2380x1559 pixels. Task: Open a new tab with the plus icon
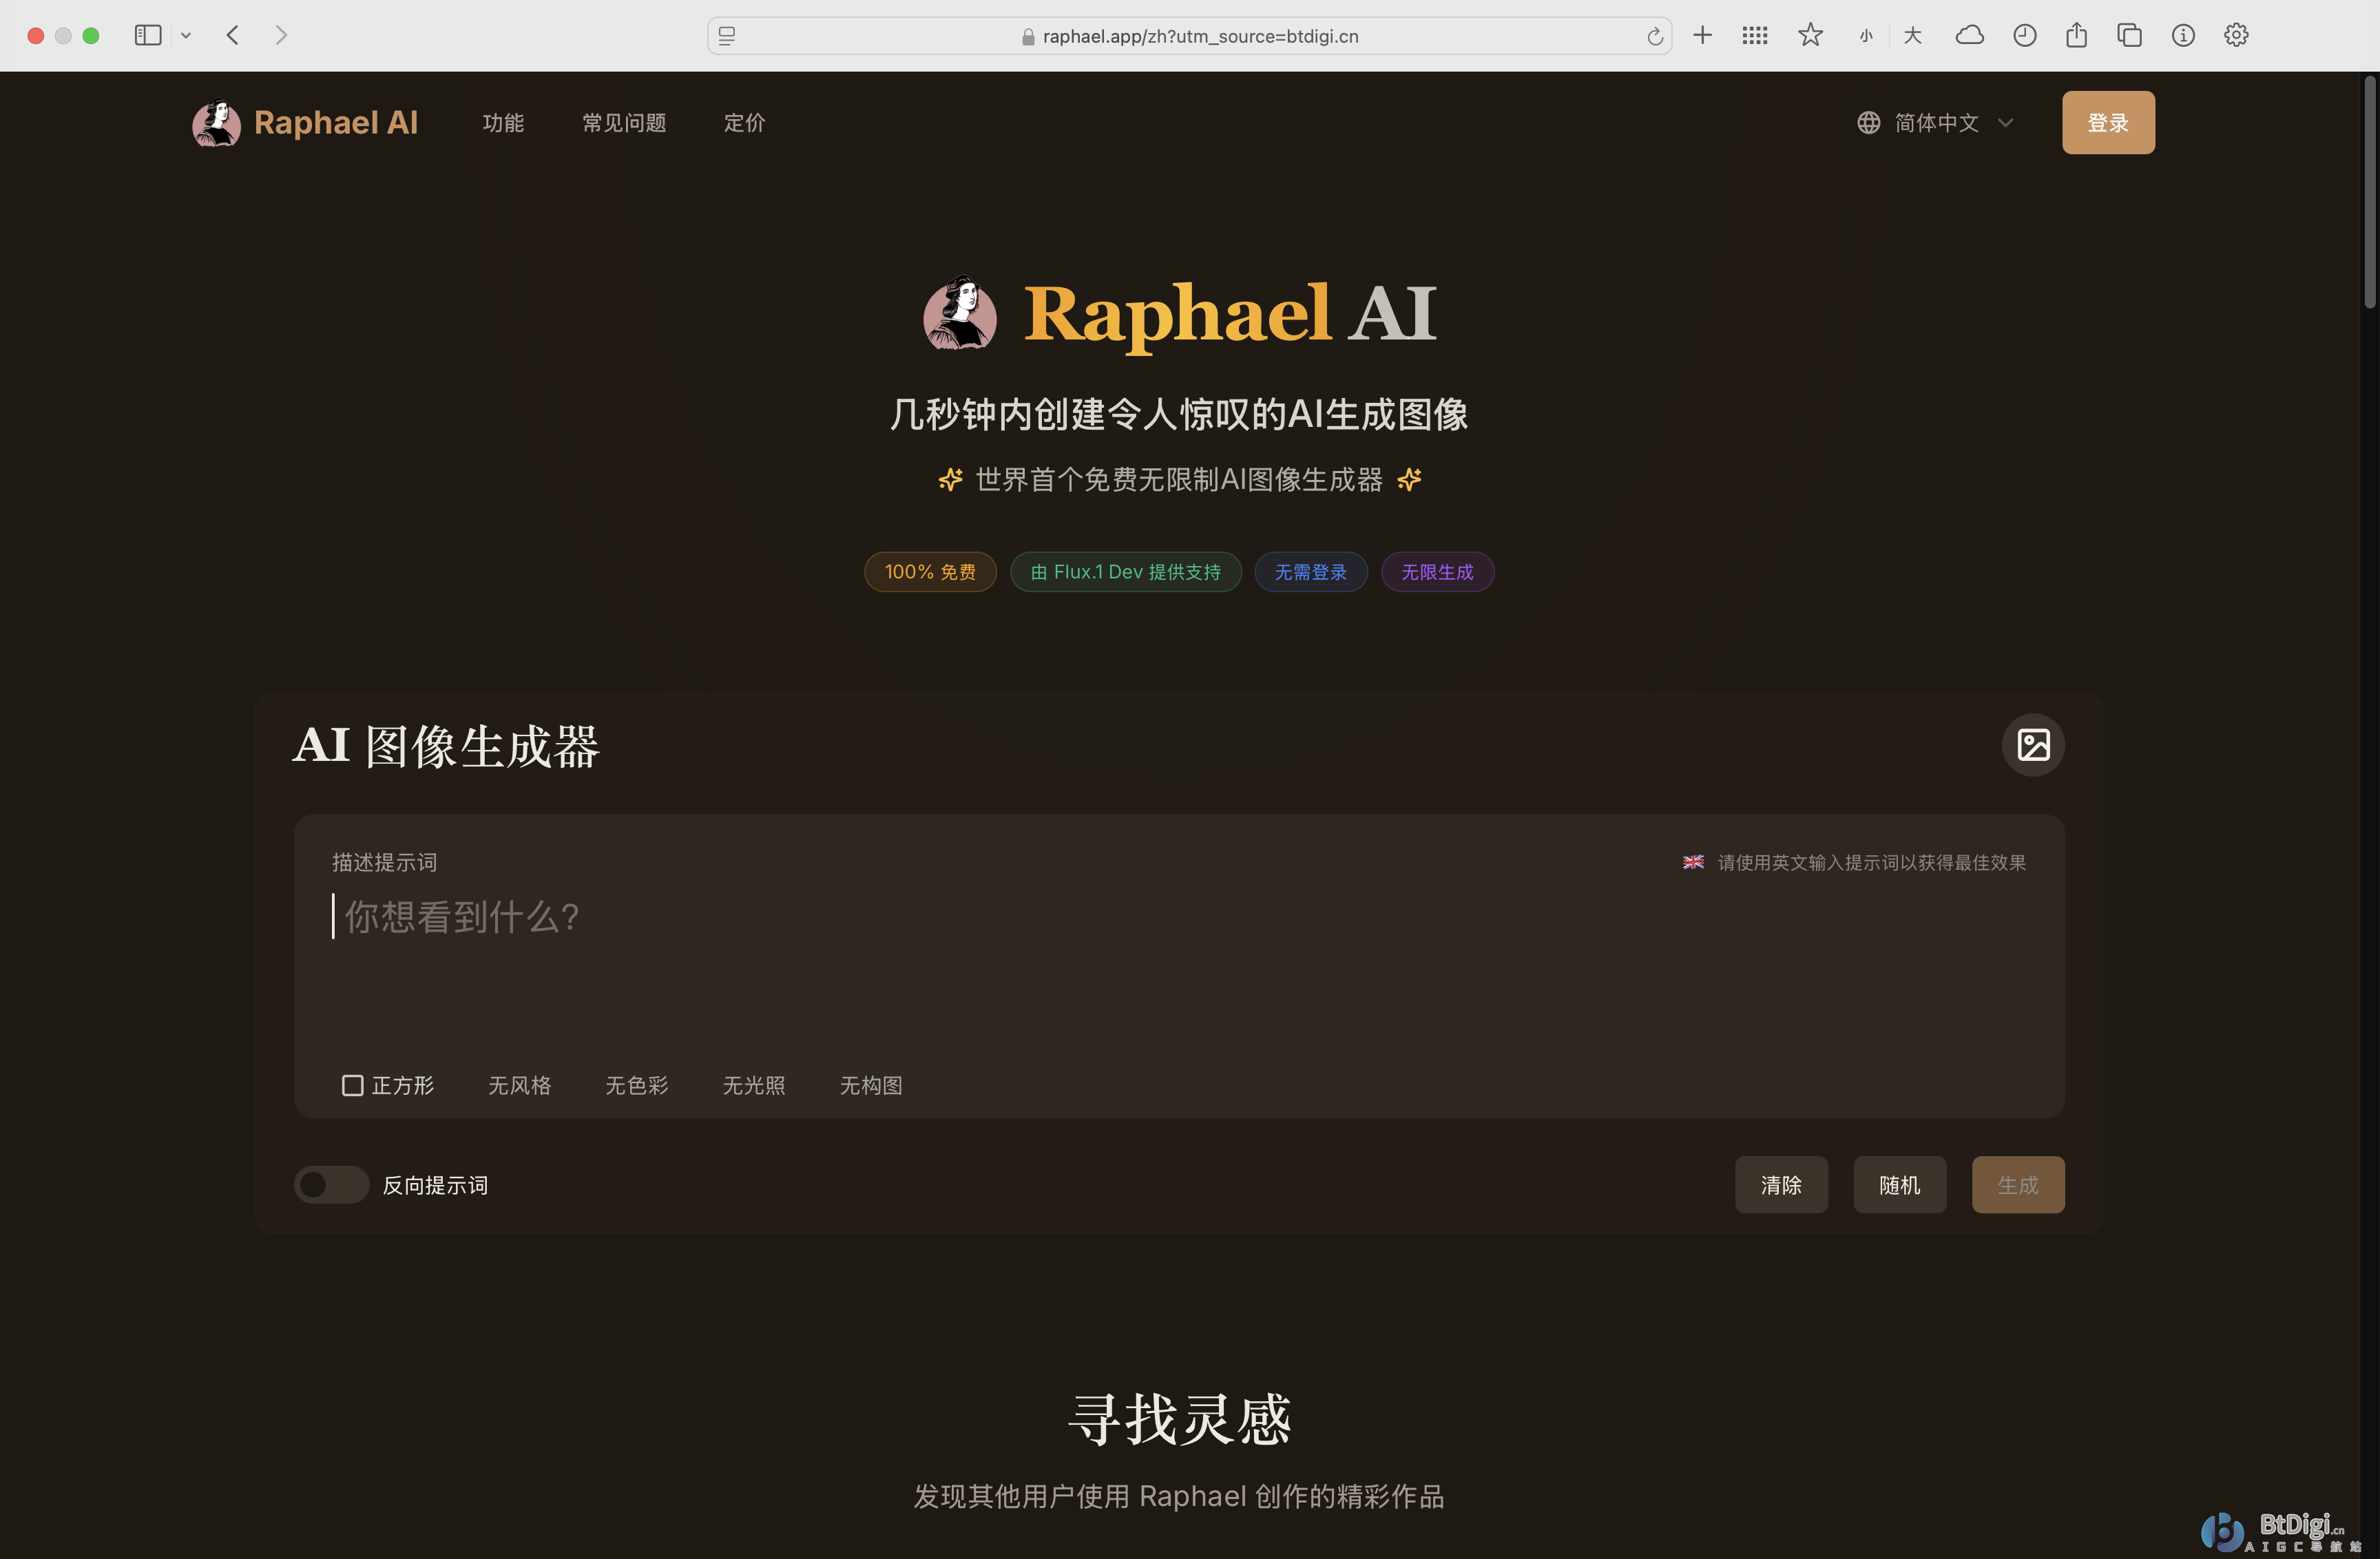coord(1702,35)
